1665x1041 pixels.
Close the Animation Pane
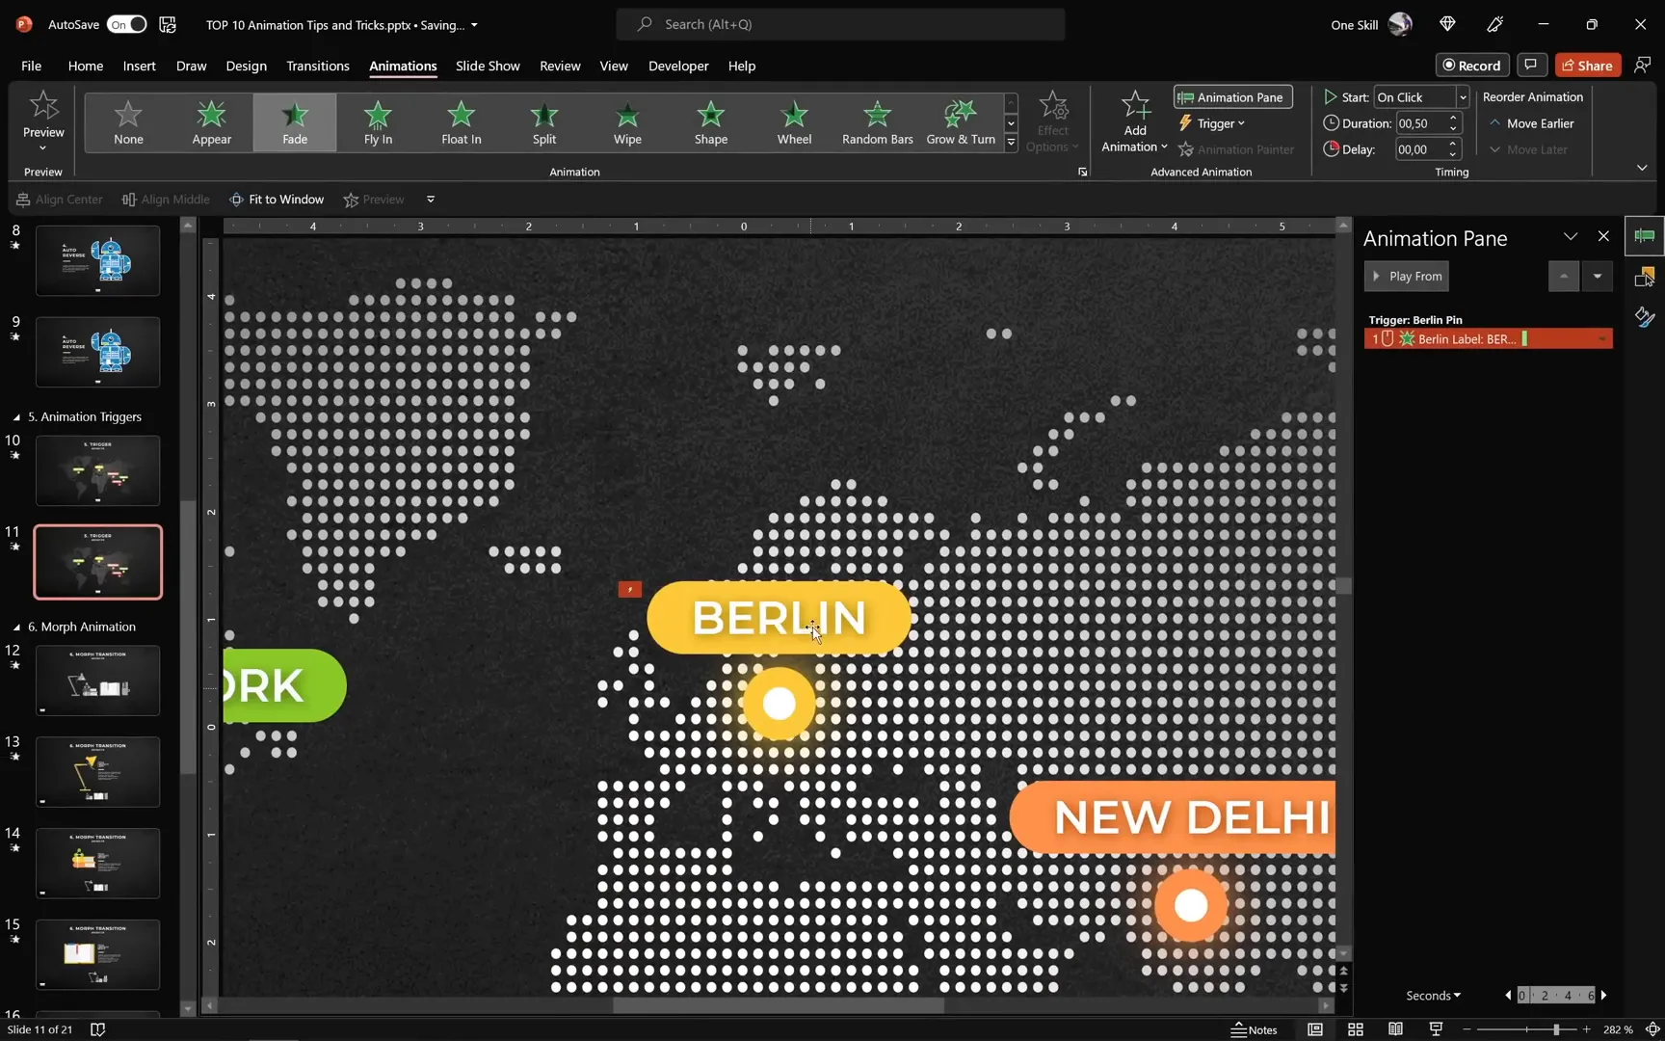[x=1603, y=236]
